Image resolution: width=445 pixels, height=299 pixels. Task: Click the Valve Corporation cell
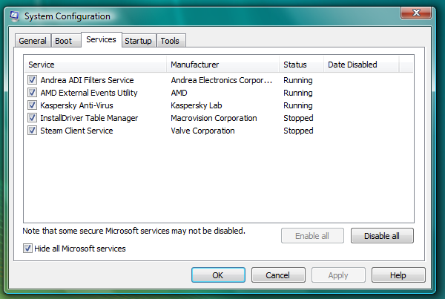pyautogui.click(x=202, y=131)
